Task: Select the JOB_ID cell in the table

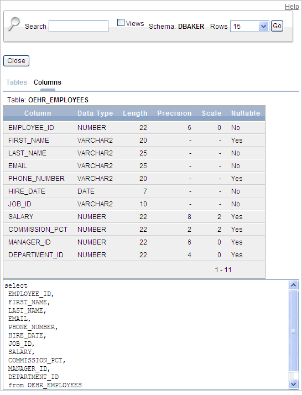Action: pos(20,204)
